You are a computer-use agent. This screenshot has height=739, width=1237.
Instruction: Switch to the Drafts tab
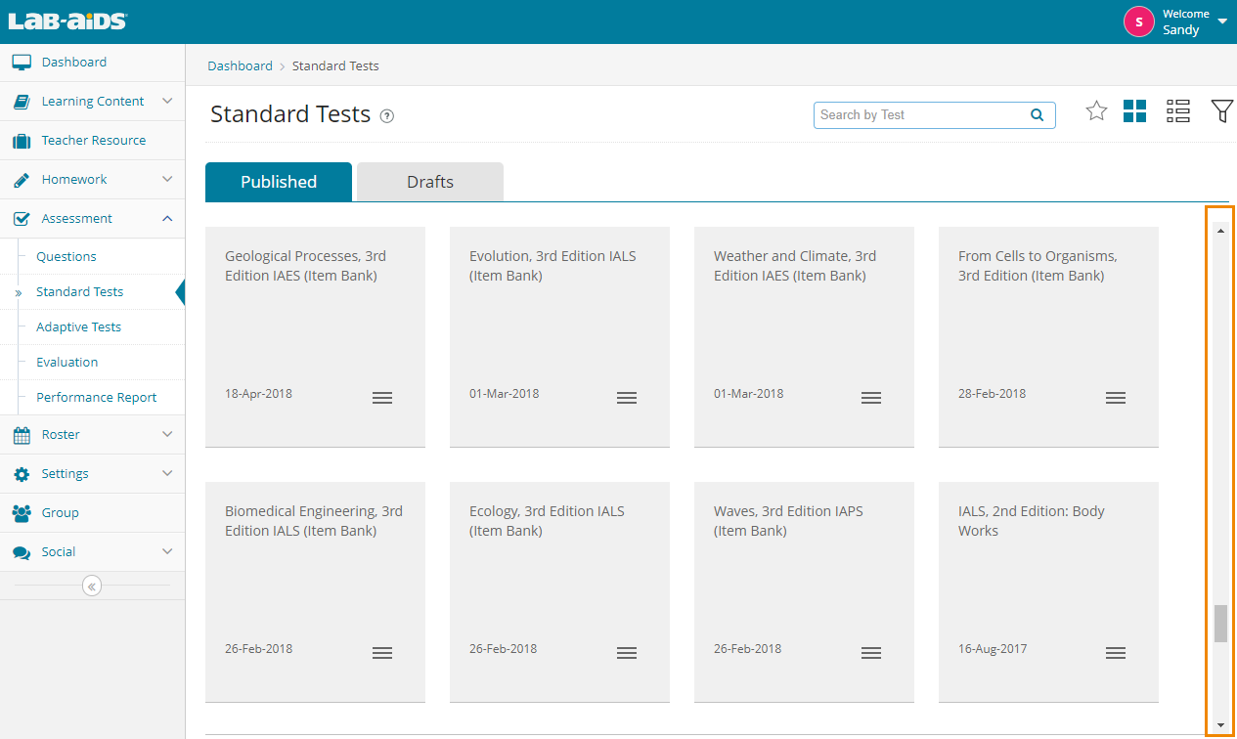[x=430, y=182]
